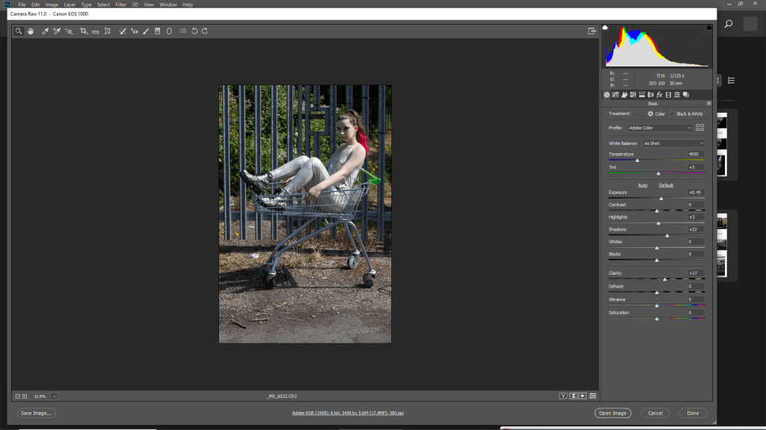Open the Tone Curve panel tab
Image resolution: width=766 pixels, height=430 pixels.
[x=616, y=95]
